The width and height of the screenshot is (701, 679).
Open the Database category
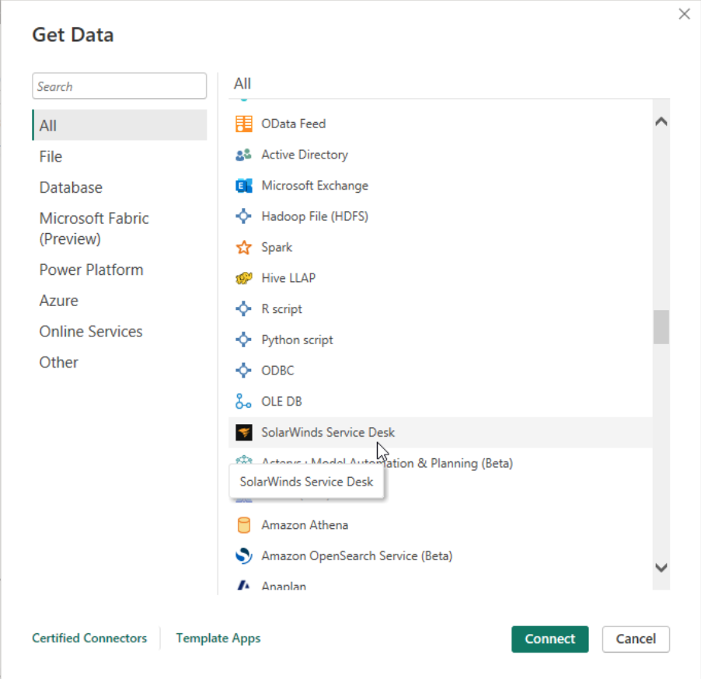click(71, 187)
